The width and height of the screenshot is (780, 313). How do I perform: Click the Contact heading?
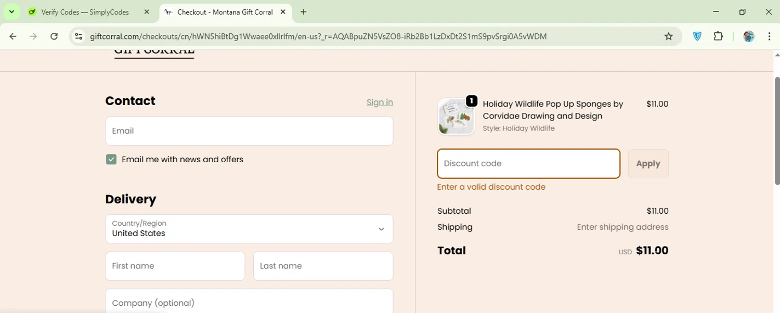pyautogui.click(x=130, y=101)
